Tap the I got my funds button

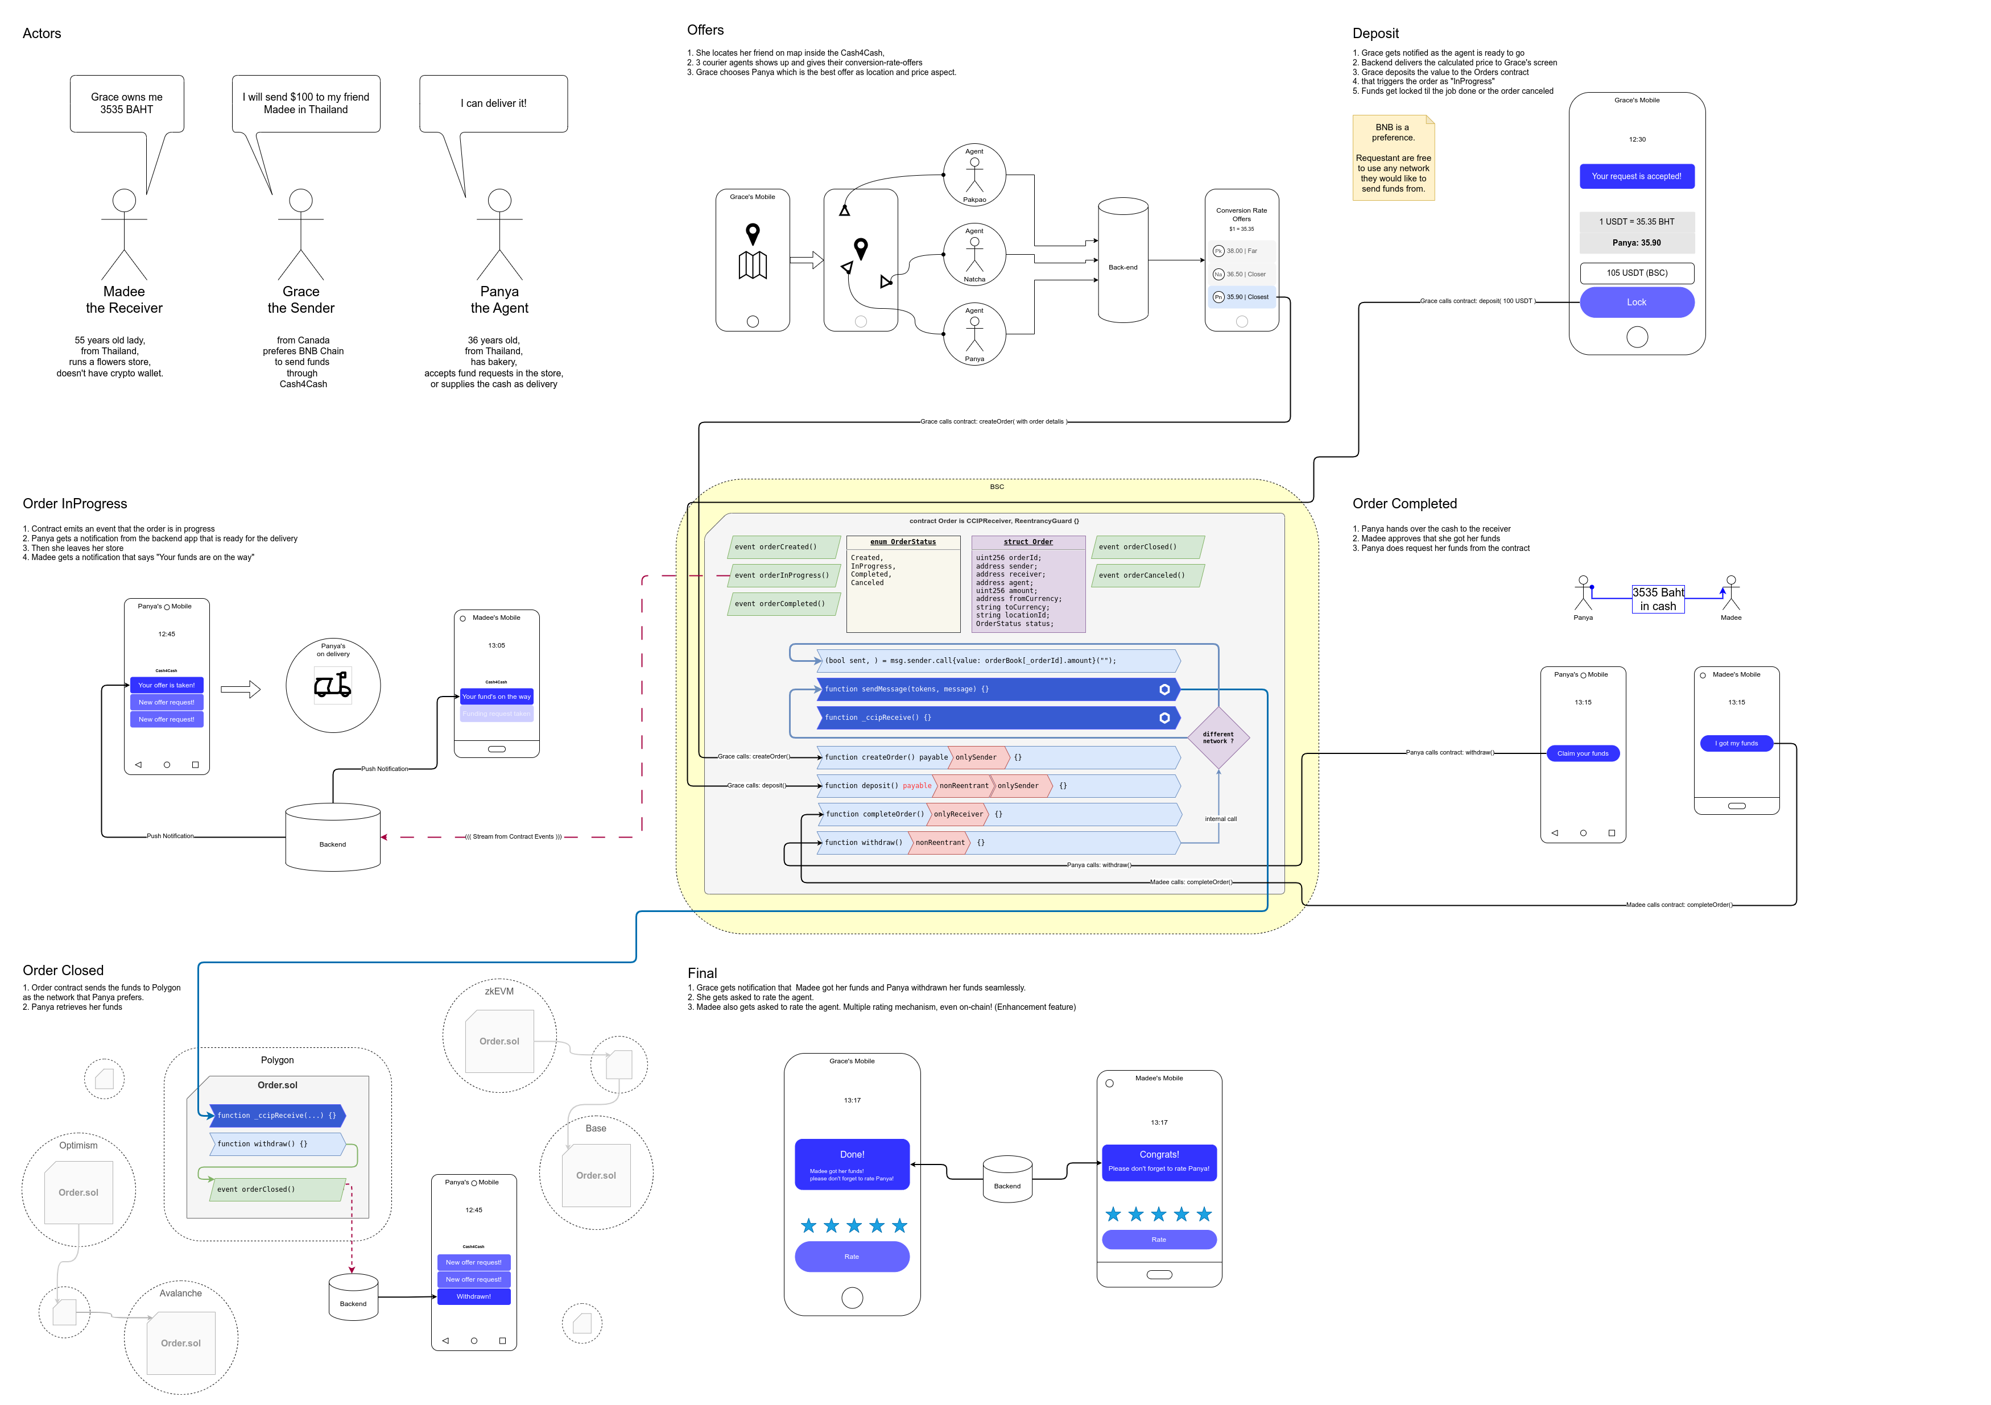[x=1736, y=744]
